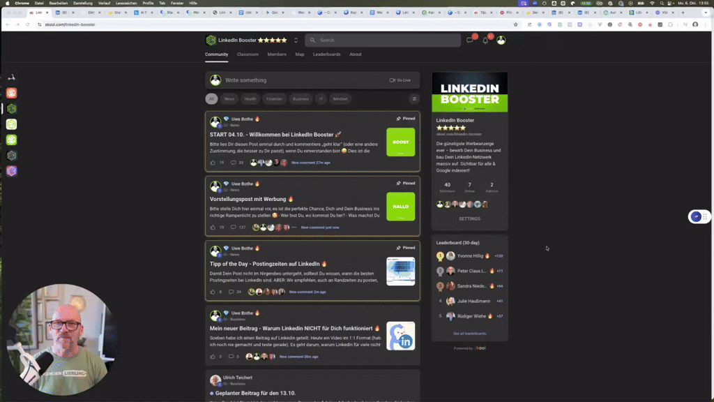Like the START 04.10. welcome post

(x=213, y=163)
